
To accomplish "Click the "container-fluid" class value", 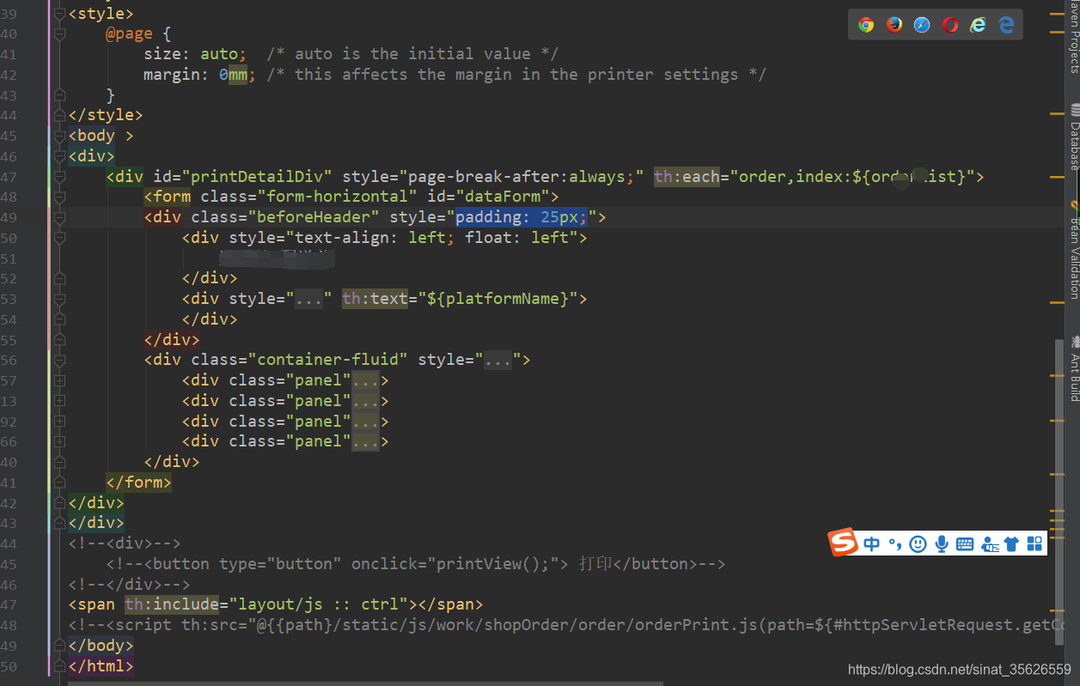I will [328, 360].
